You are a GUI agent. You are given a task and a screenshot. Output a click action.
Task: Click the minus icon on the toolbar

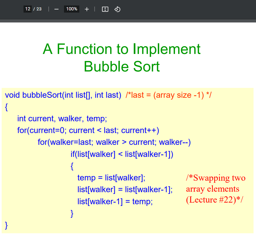tap(56, 9)
